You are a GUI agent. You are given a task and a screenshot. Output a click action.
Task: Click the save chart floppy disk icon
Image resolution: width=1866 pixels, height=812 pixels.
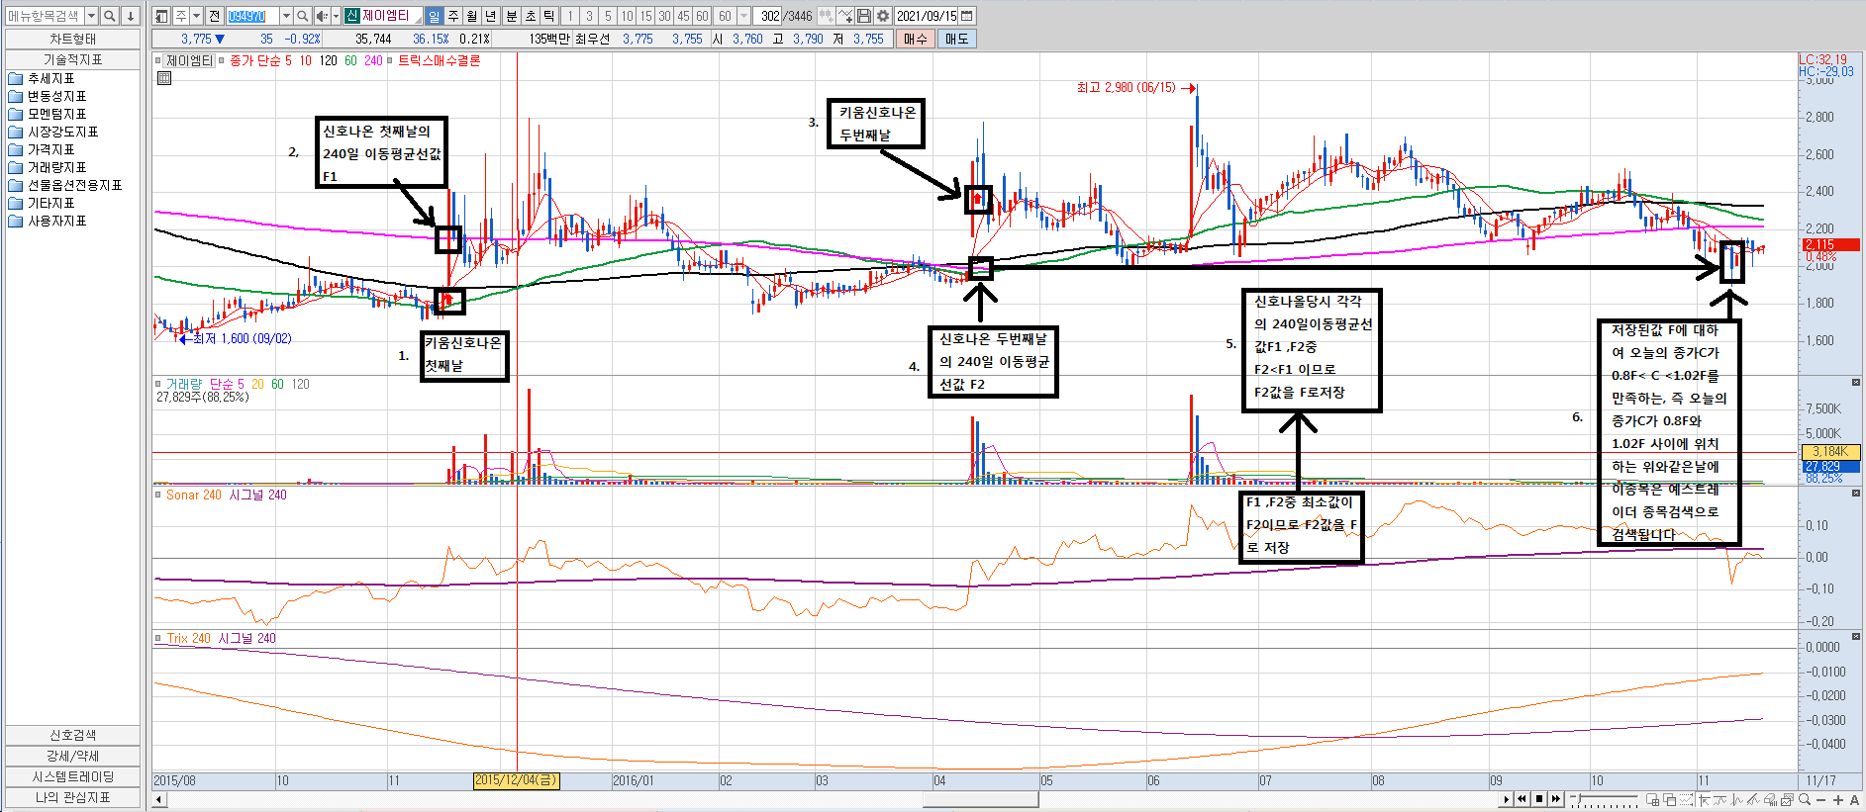pos(864,16)
